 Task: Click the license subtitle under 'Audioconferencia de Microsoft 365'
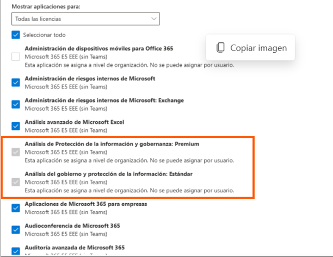[x=66, y=234]
